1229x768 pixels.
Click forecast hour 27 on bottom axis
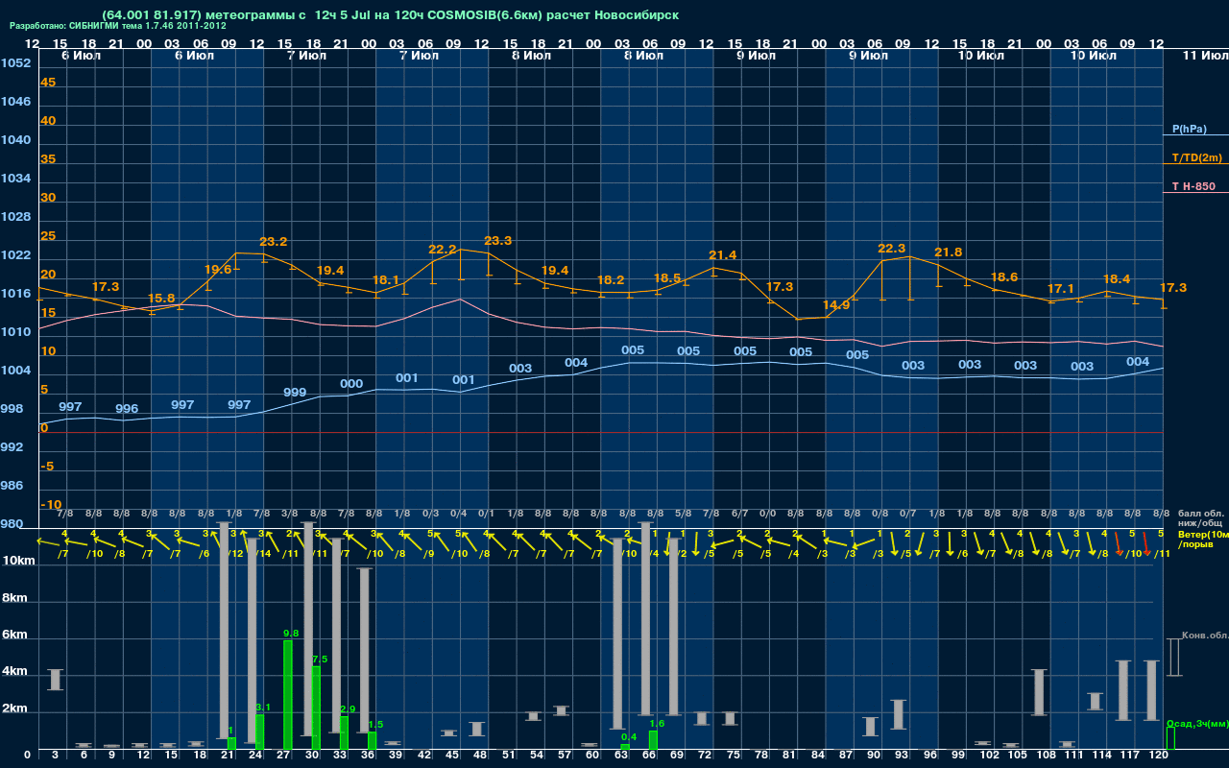point(284,756)
